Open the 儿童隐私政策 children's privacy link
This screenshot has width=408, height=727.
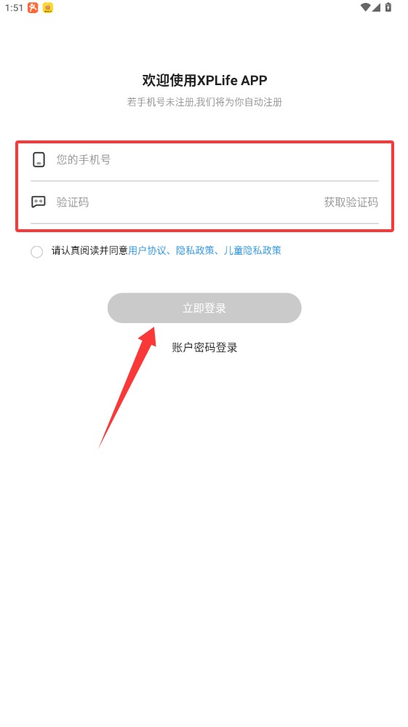pyautogui.click(x=252, y=250)
